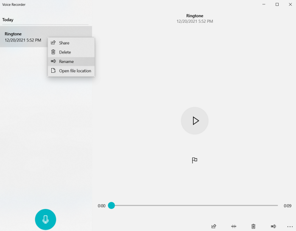Screen dimensions: 296x231
Task: Click the Today group header
Action: click(8, 19)
